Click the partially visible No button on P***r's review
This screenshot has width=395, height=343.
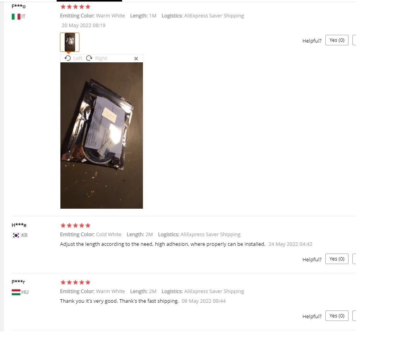point(354,316)
